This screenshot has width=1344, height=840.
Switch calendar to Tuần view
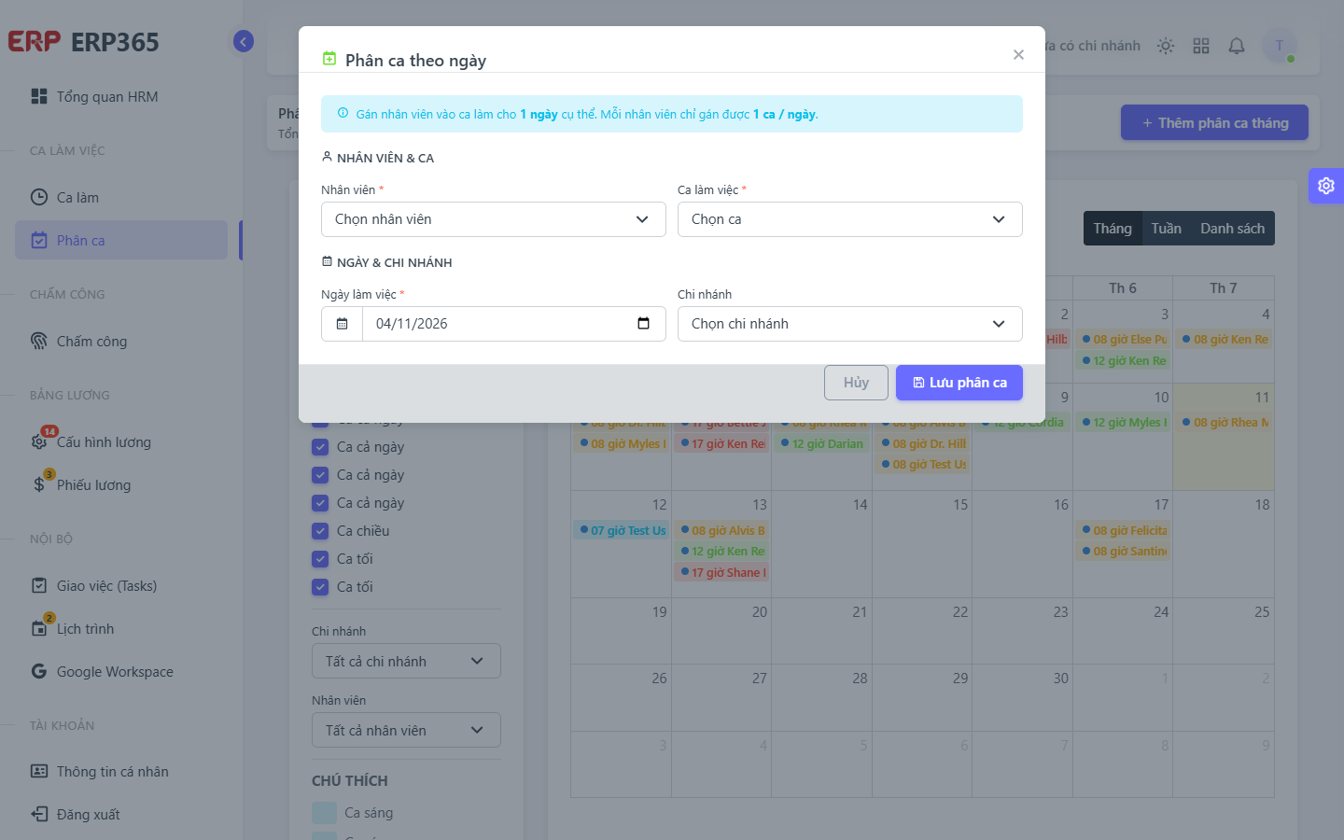(1166, 229)
